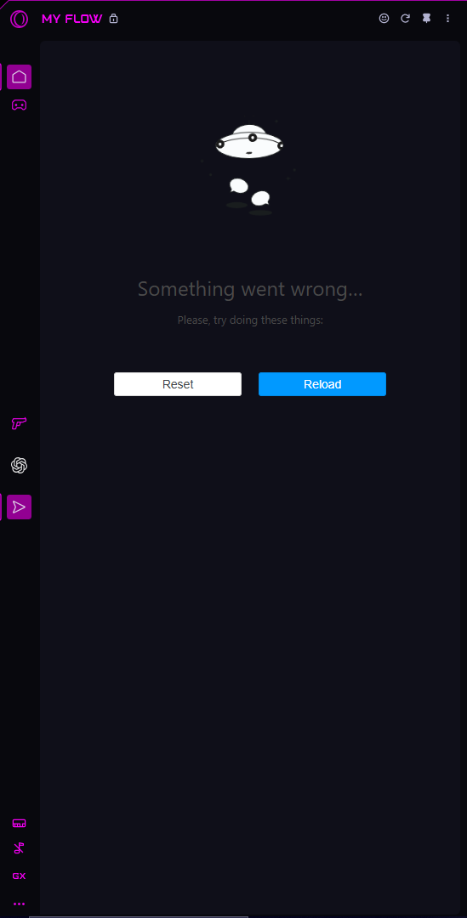Click the MY FLOW title text
467x918 pixels.
(x=72, y=19)
